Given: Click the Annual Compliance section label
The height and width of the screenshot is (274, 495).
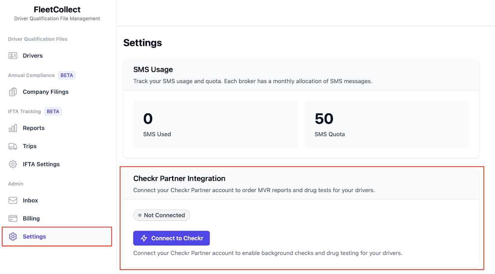Looking at the screenshot, I should coord(32,75).
